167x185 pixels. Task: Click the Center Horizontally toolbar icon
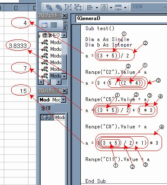pyautogui.click(x=104, y=7)
